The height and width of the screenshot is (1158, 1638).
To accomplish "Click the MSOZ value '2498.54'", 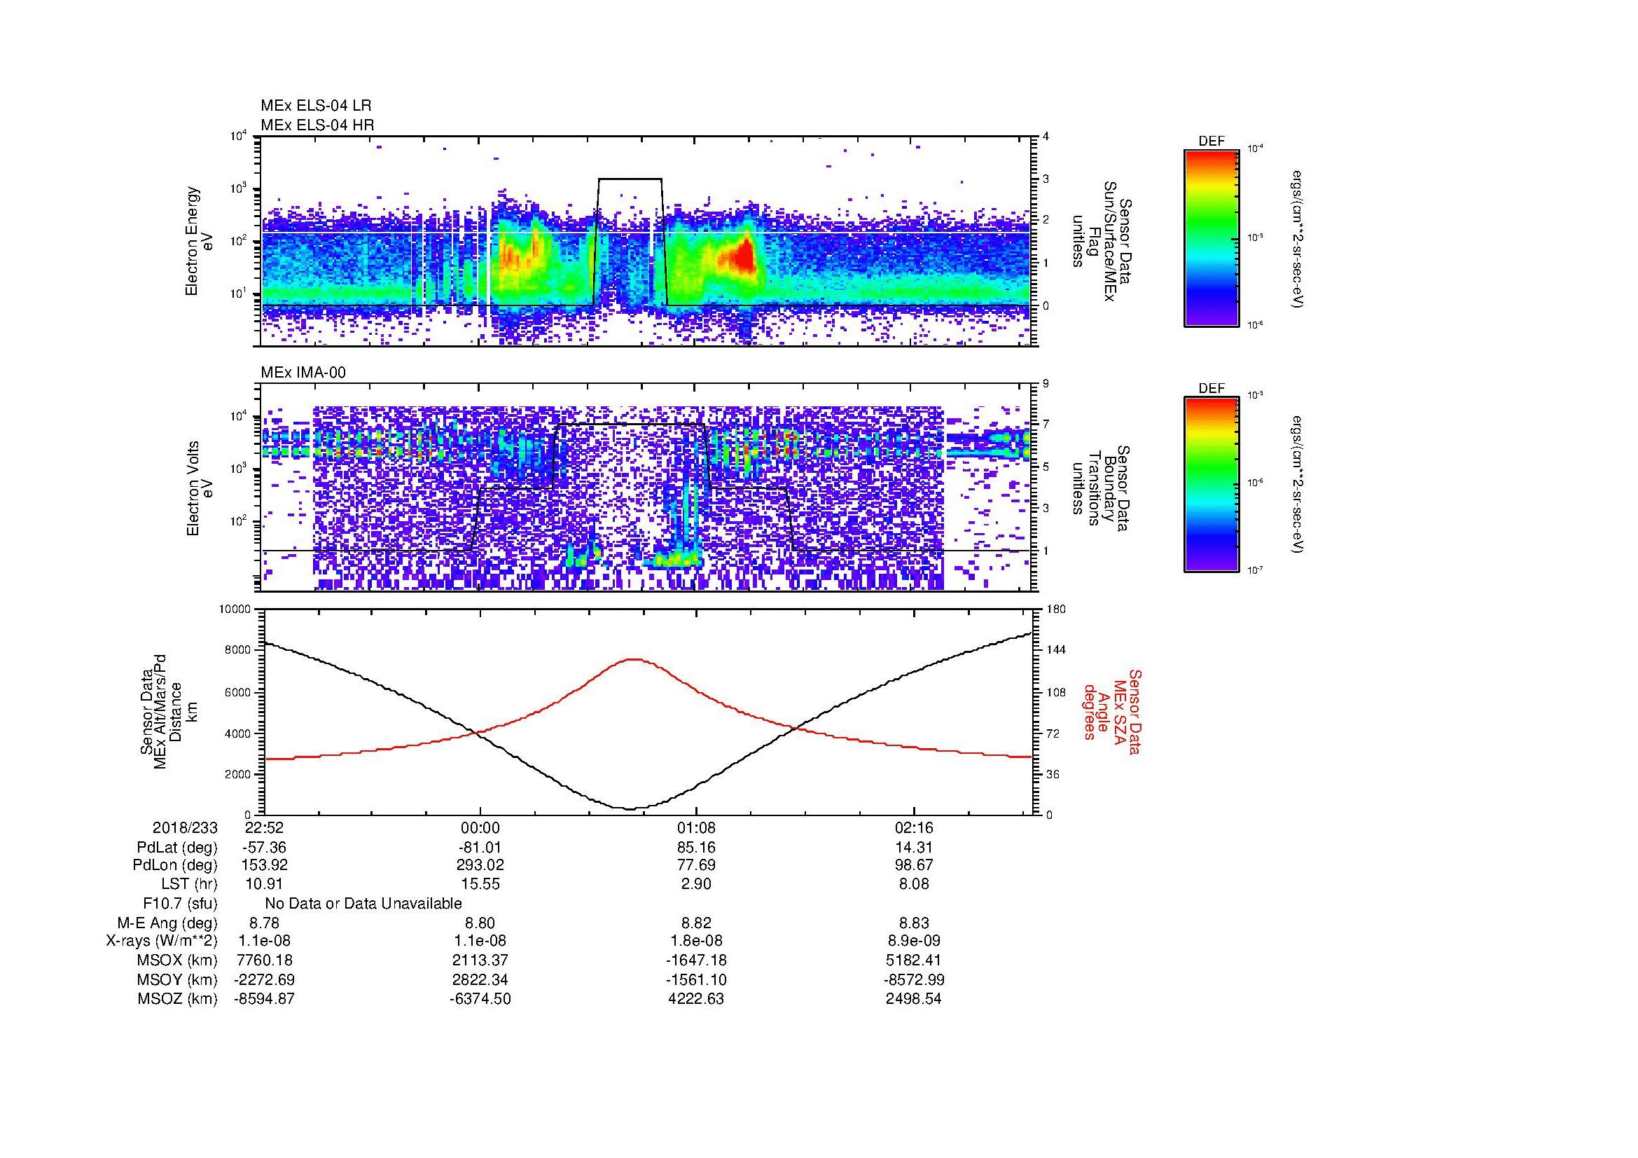I will [x=914, y=999].
